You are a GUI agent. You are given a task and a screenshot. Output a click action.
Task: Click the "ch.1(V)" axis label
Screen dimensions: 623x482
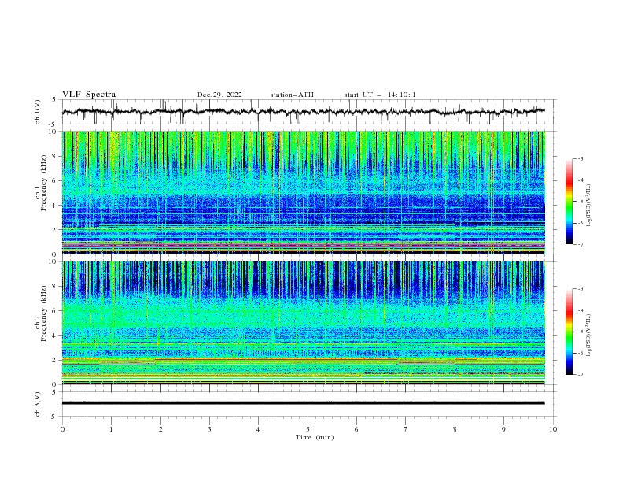[x=38, y=112]
